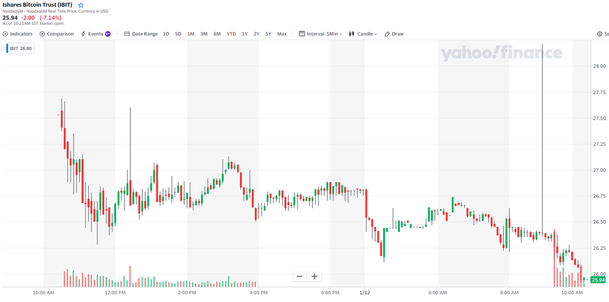The height and width of the screenshot is (302, 609).
Task: Click the -2.00 (-7.14%) price change
Action: tap(41, 17)
